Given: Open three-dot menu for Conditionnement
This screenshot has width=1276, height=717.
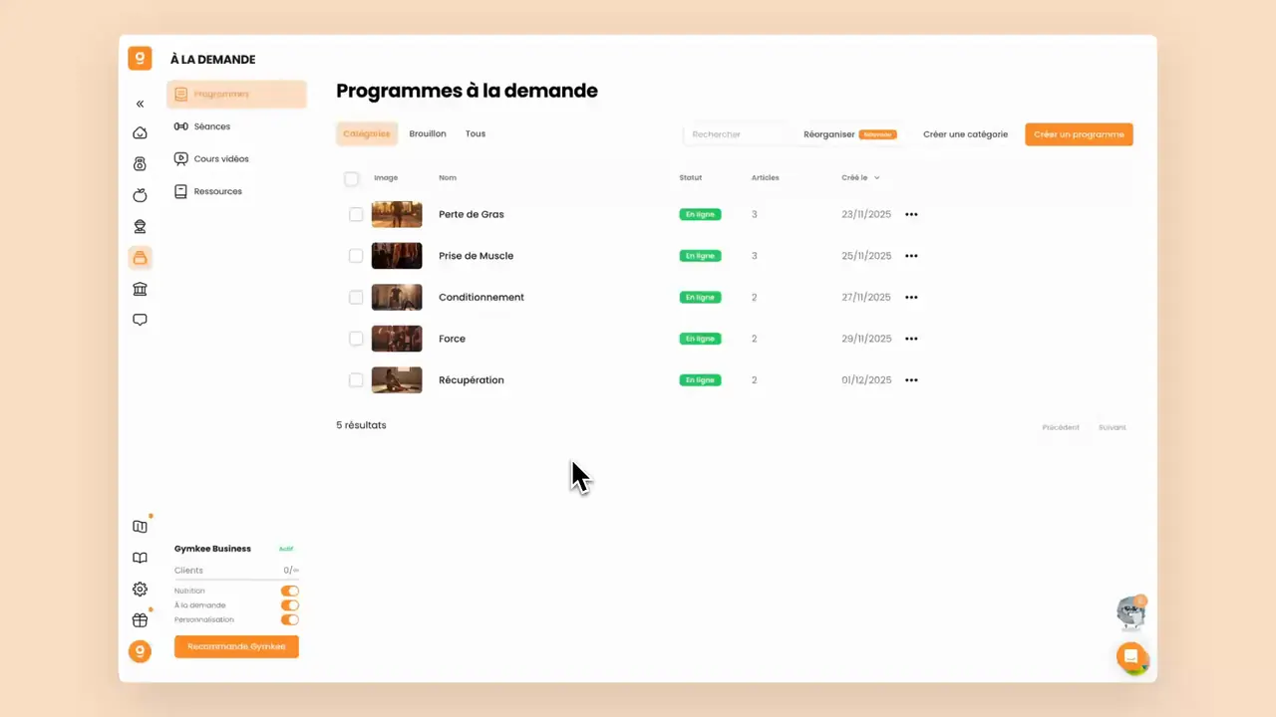Looking at the screenshot, I should [911, 297].
